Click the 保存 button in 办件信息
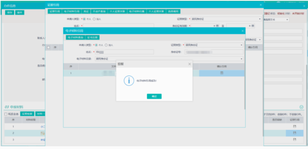This screenshot has width=308, height=149. [10, 12]
